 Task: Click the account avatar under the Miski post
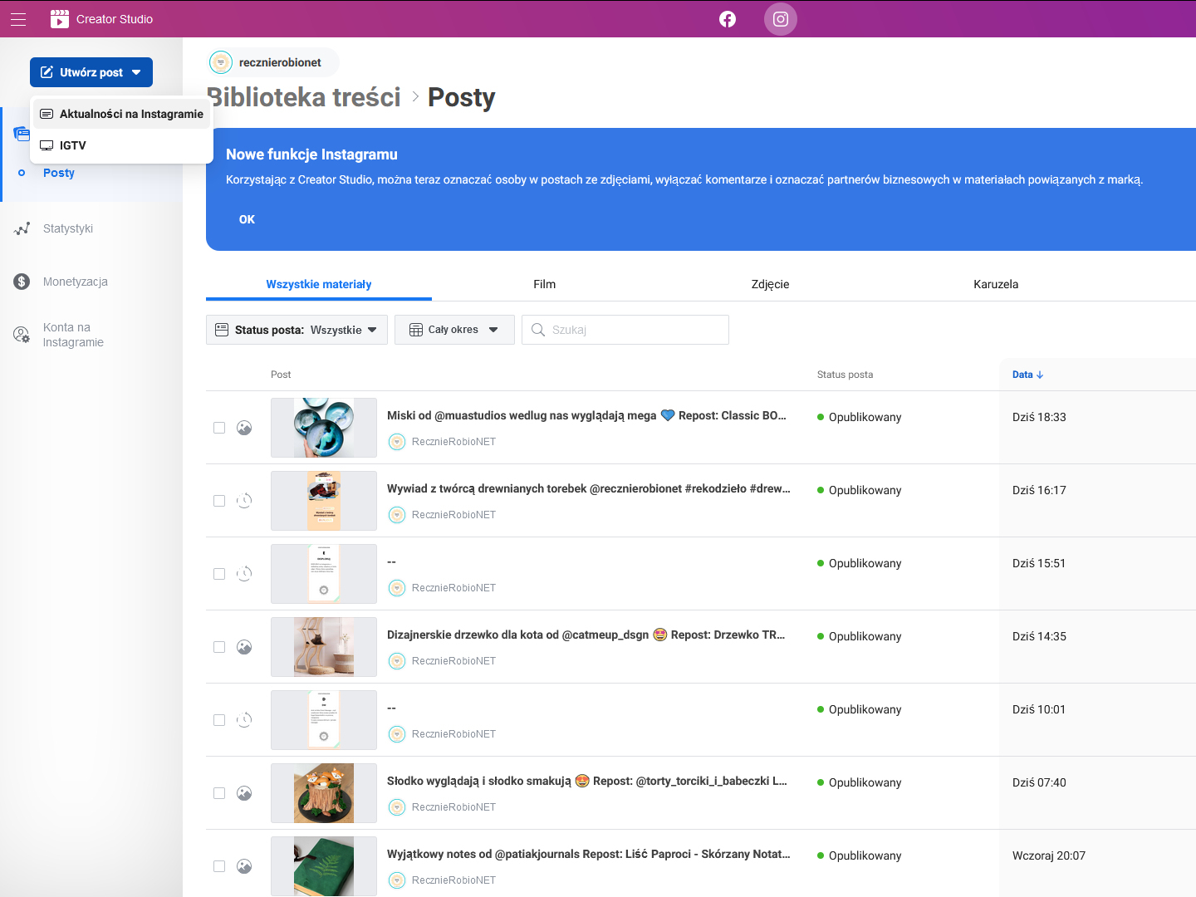point(397,442)
